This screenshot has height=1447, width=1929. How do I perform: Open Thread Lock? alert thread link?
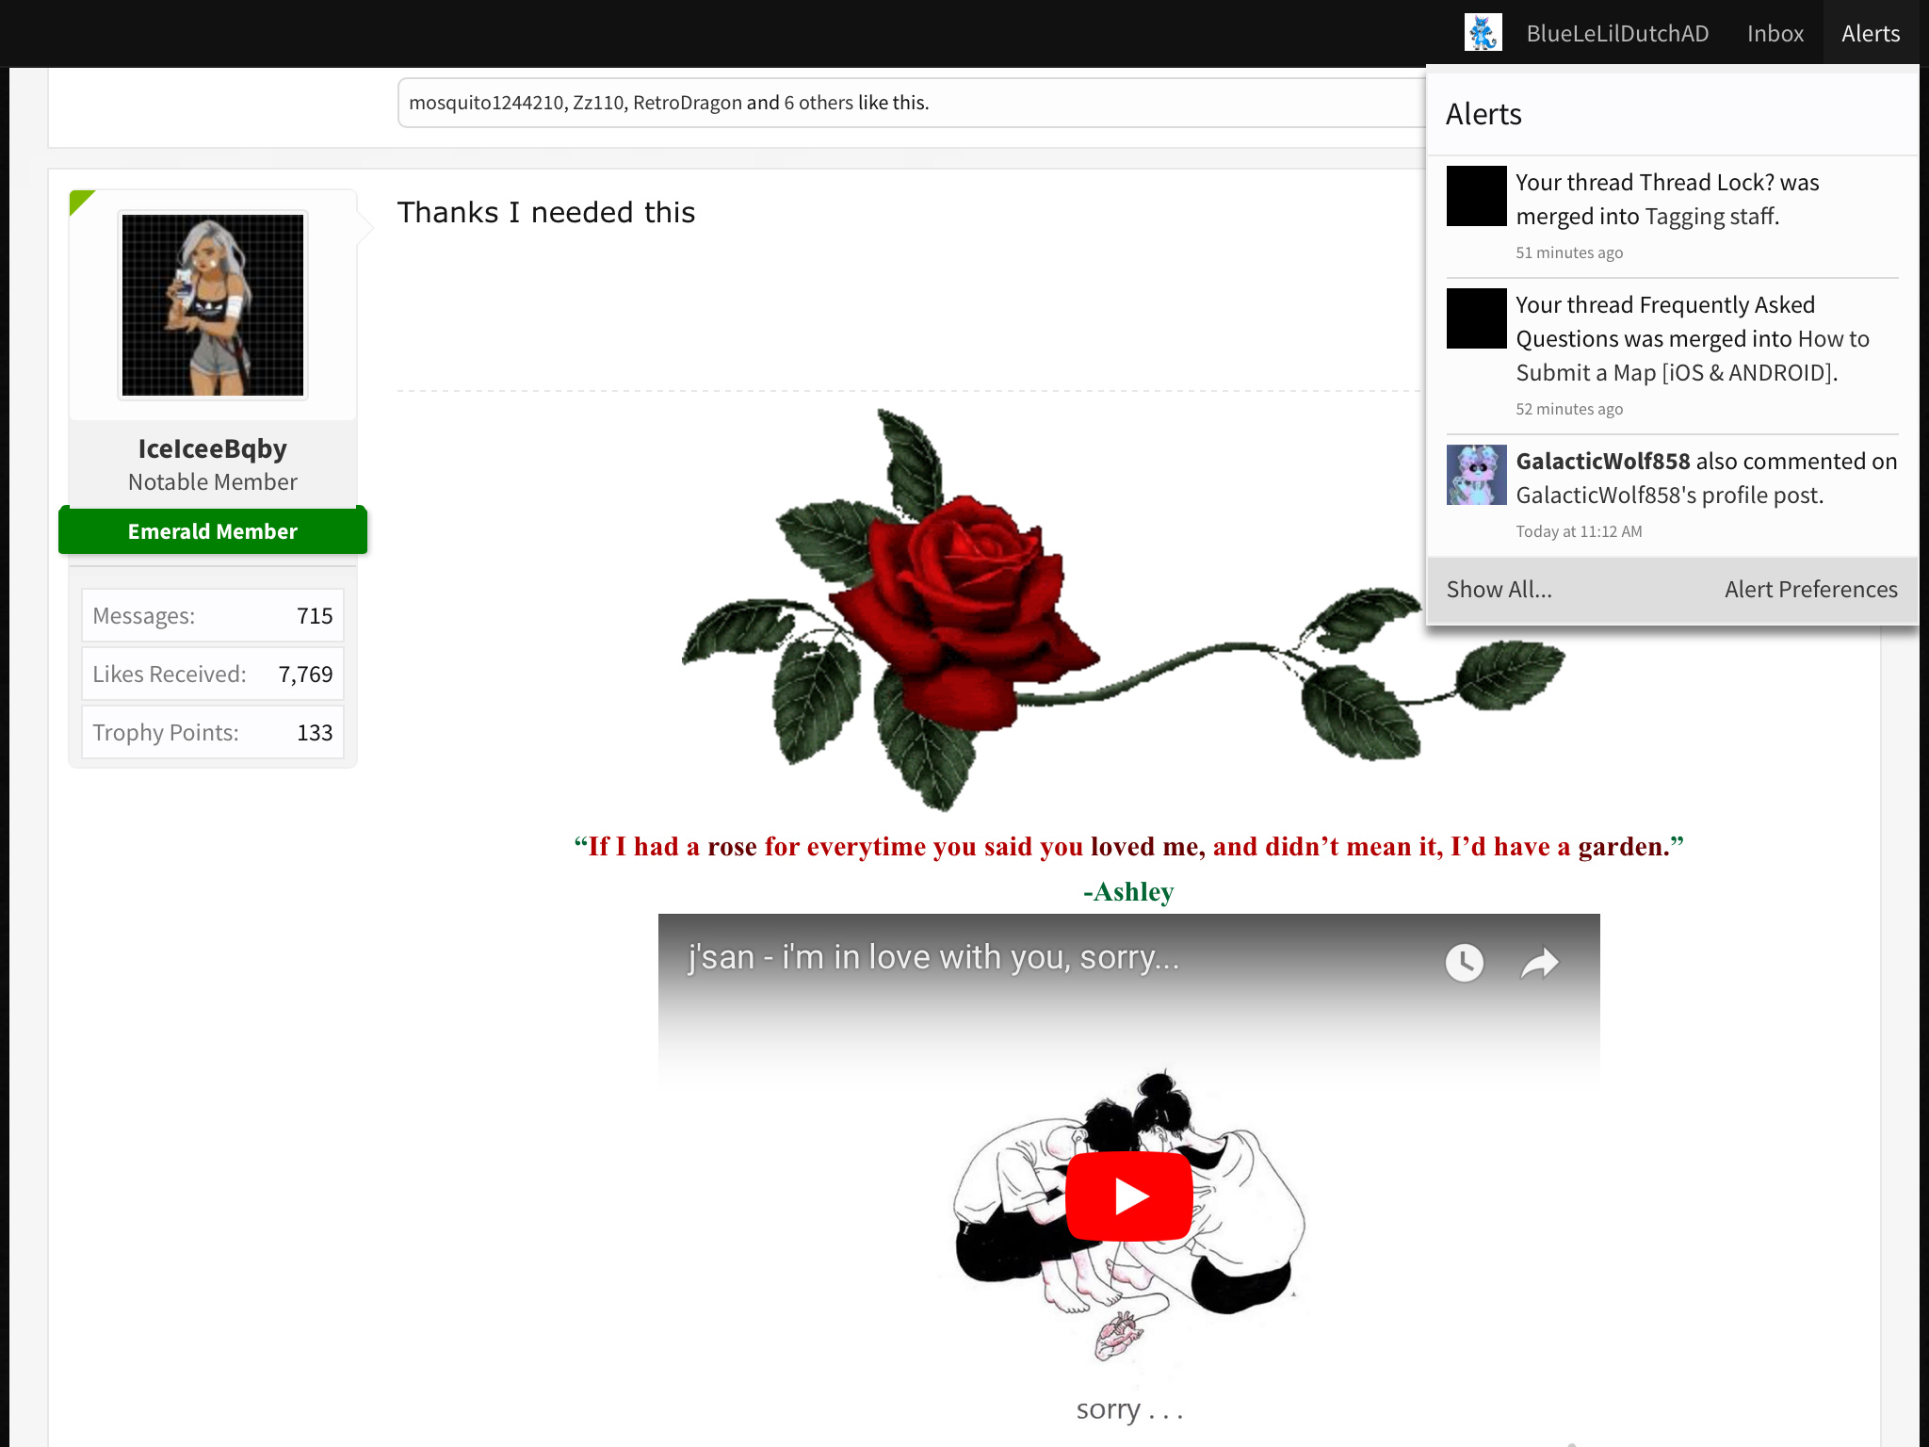1708,183
